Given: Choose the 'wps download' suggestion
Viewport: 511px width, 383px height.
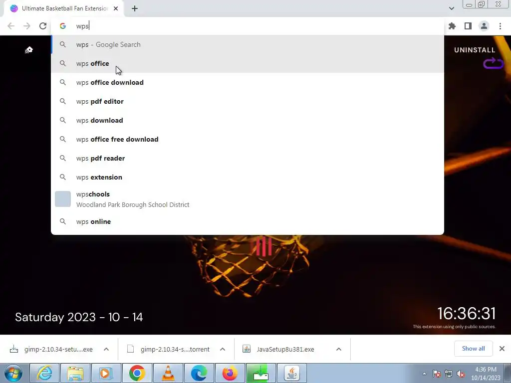Looking at the screenshot, I should point(248,120).
